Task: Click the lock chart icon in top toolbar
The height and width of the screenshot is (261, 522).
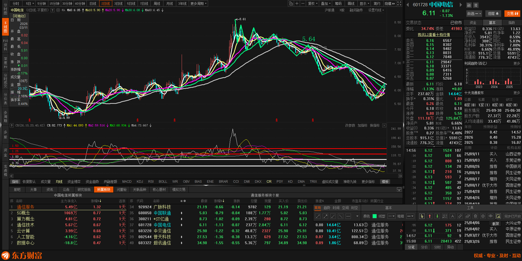Action: point(291,4)
